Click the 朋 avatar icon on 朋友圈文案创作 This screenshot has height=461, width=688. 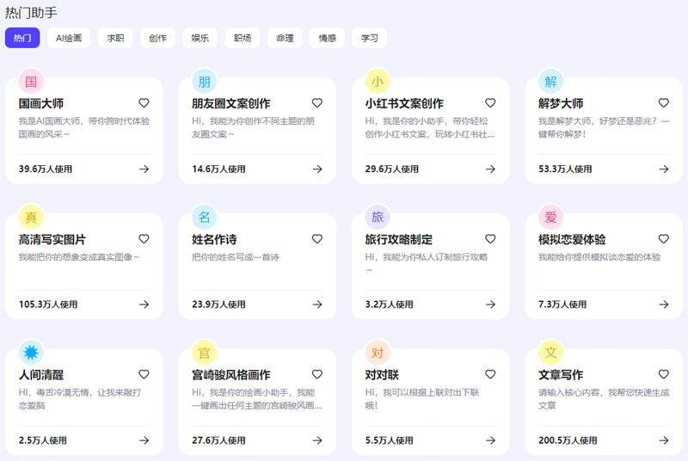[x=205, y=82]
